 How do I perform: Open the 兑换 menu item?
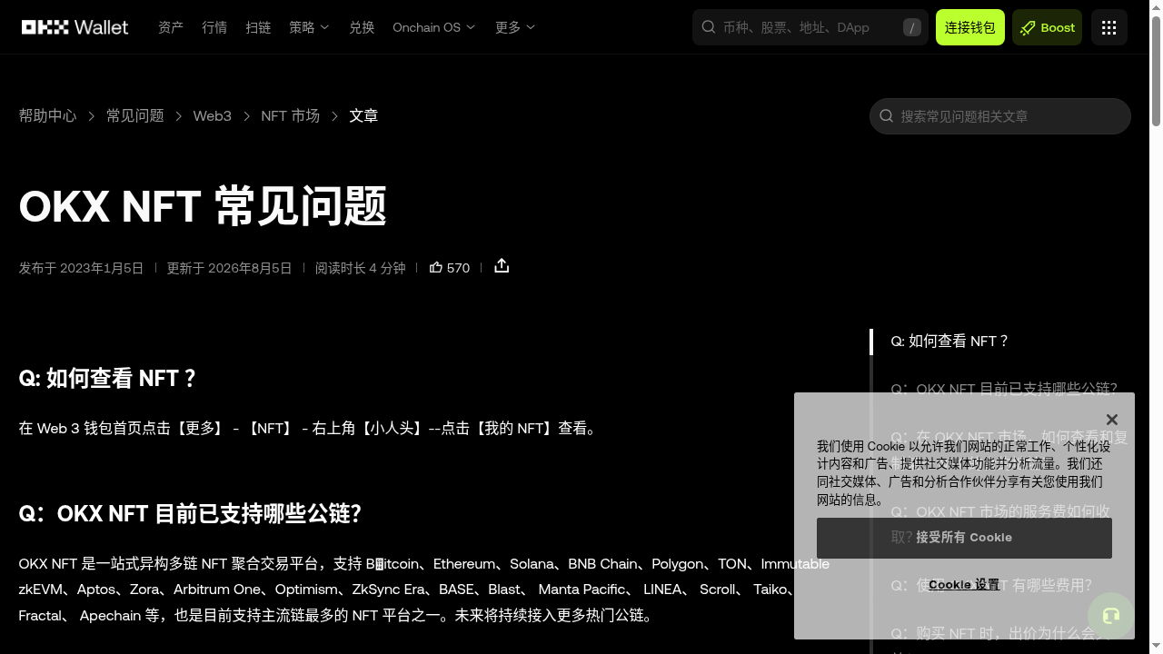coord(362,27)
